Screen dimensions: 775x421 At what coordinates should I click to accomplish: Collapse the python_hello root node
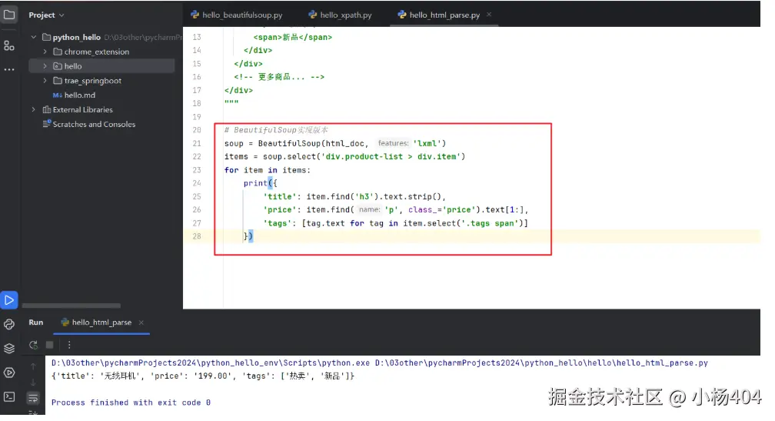pos(34,37)
